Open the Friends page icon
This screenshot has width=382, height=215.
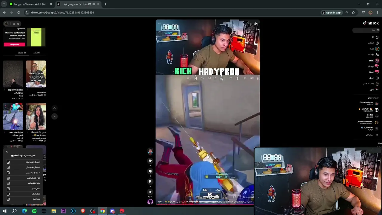[x=377, y=55]
